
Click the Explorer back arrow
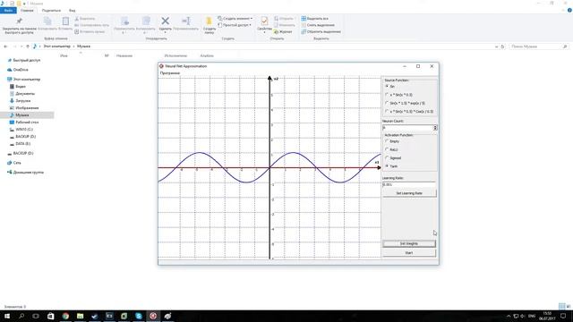point(5,47)
